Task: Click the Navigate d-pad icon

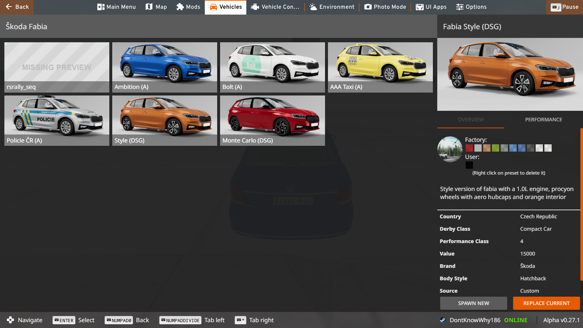Action: (x=11, y=320)
